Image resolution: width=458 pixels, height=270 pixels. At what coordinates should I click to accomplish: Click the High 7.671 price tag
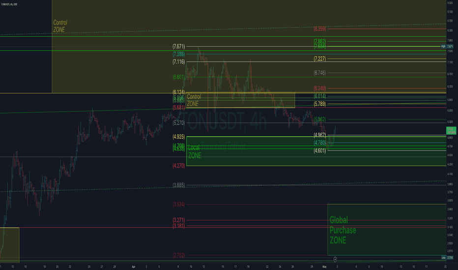point(447,47)
